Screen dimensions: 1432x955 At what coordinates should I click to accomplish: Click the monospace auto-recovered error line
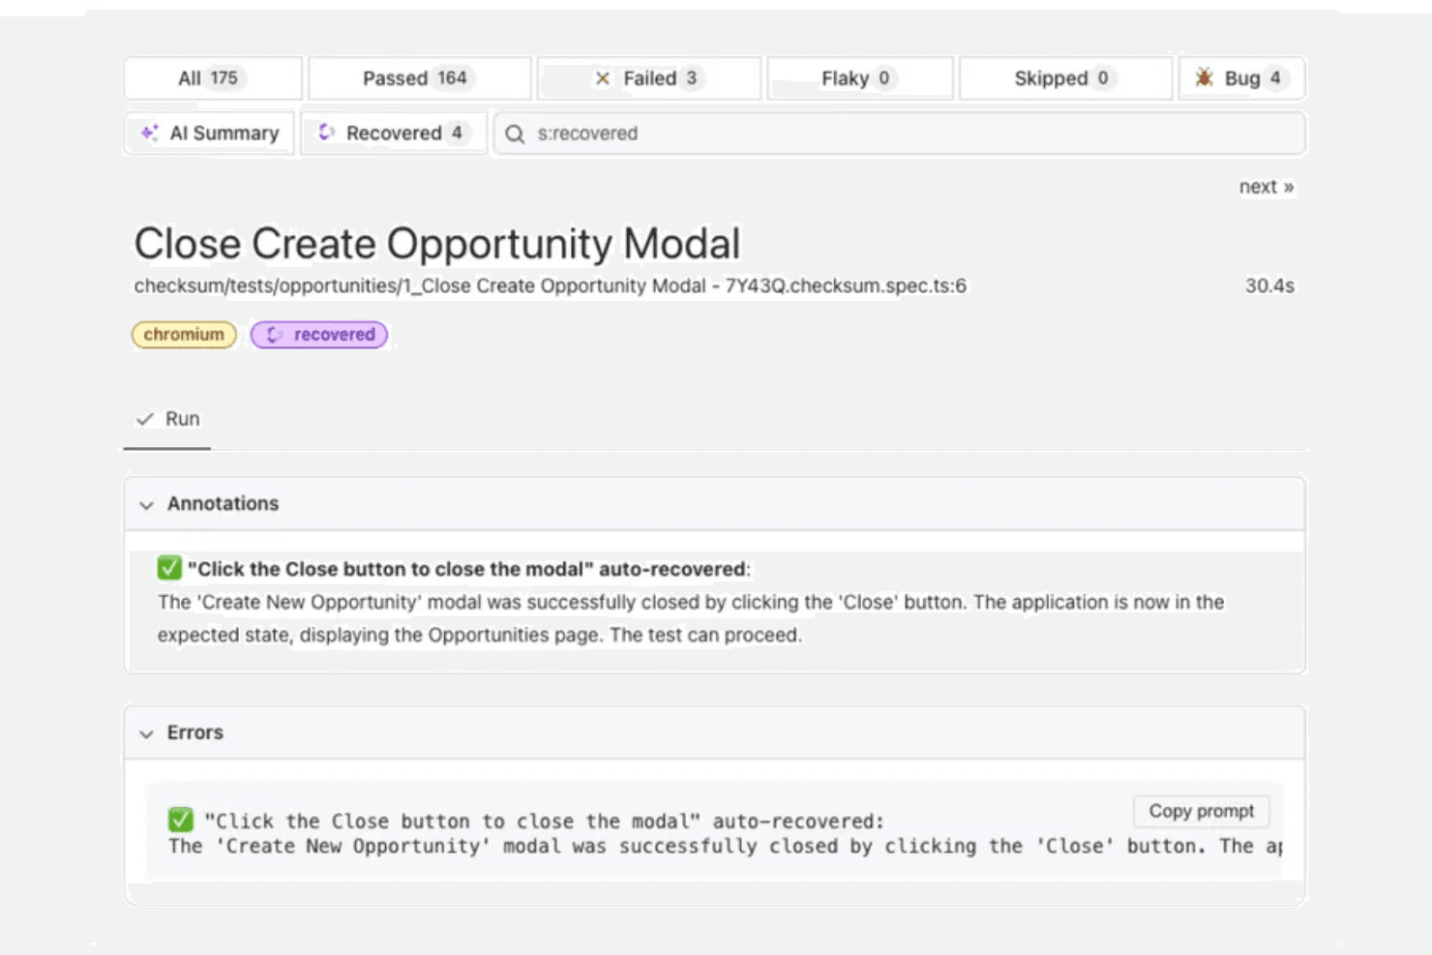pos(544,821)
